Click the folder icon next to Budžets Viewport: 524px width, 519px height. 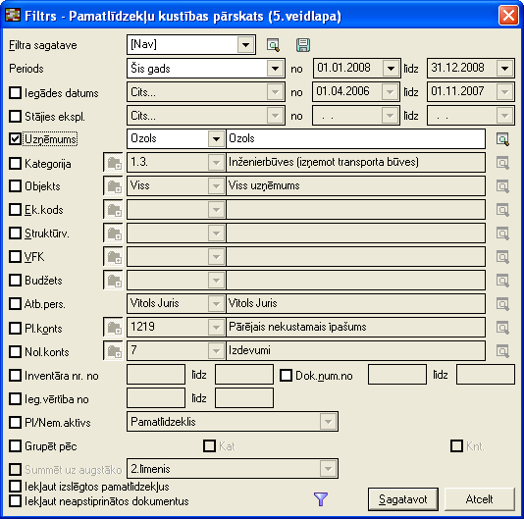113,280
